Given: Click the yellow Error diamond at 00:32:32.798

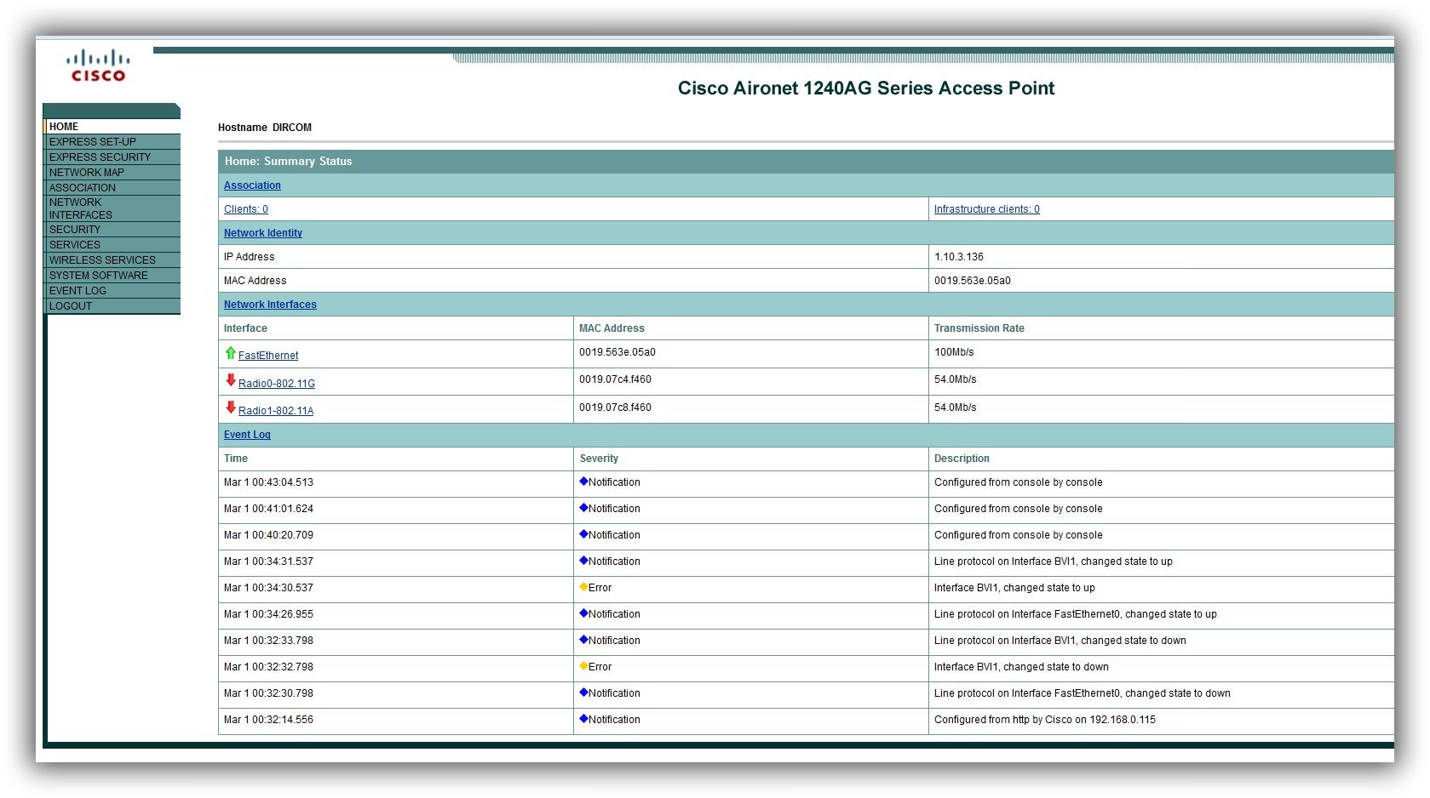Looking at the screenshot, I should [x=583, y=666].
